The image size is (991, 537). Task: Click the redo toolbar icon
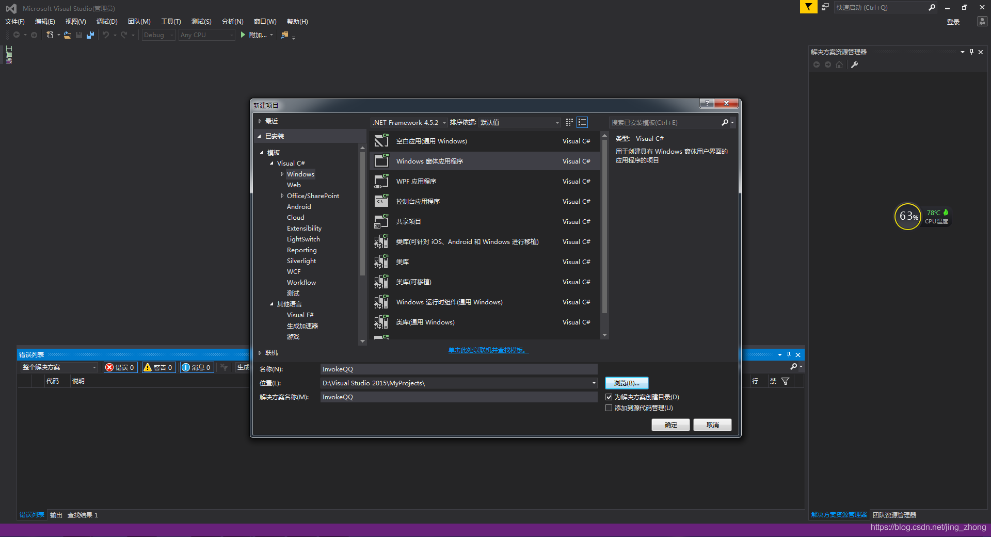pyautogui.click(x=124, y=35)
